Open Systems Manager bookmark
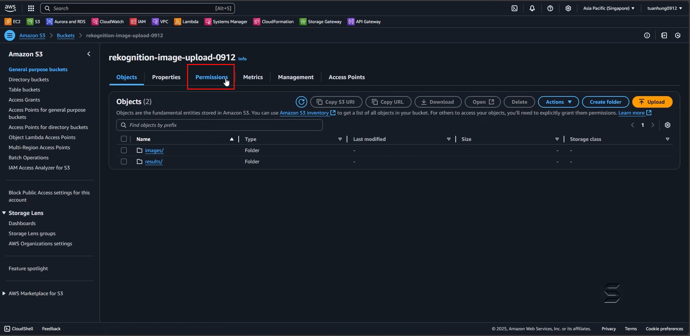The width and height of the screenshot is (690, 336). click(226, 22)
